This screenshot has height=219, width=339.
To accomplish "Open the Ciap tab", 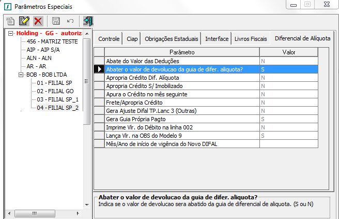I will (x=132, y=39).
